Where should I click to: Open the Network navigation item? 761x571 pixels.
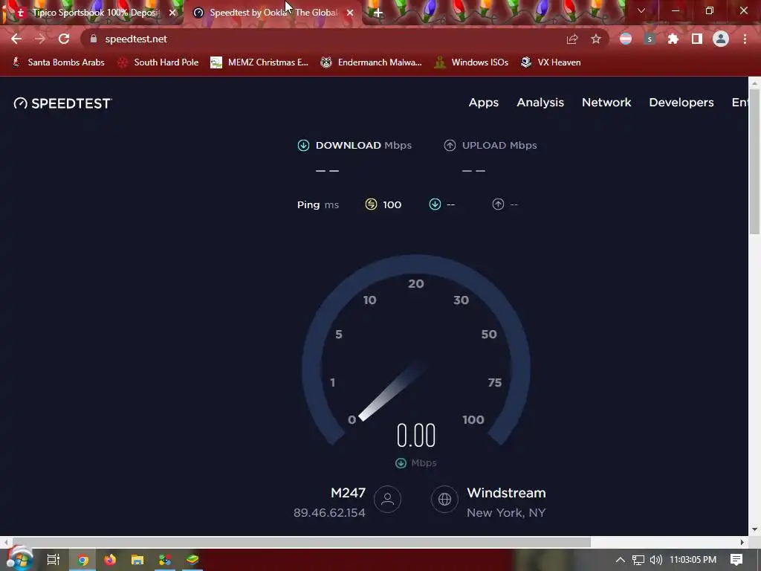point(606,103)
